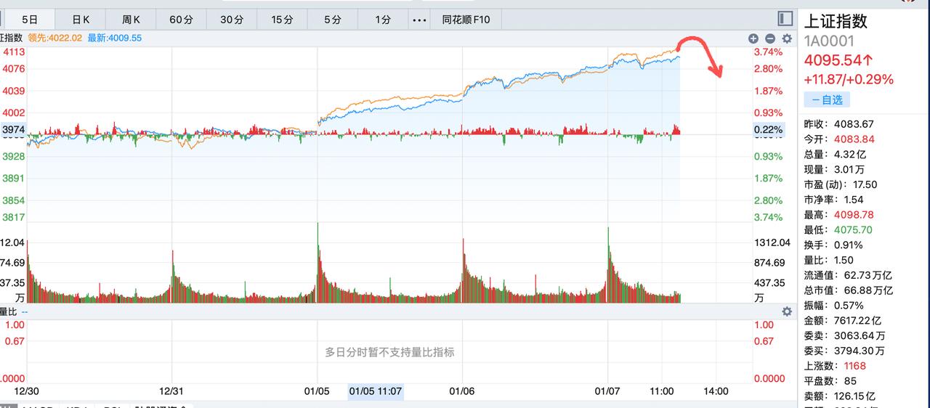Click the 3974 baseline price label

pyautogui.click(x=14, y=129)
